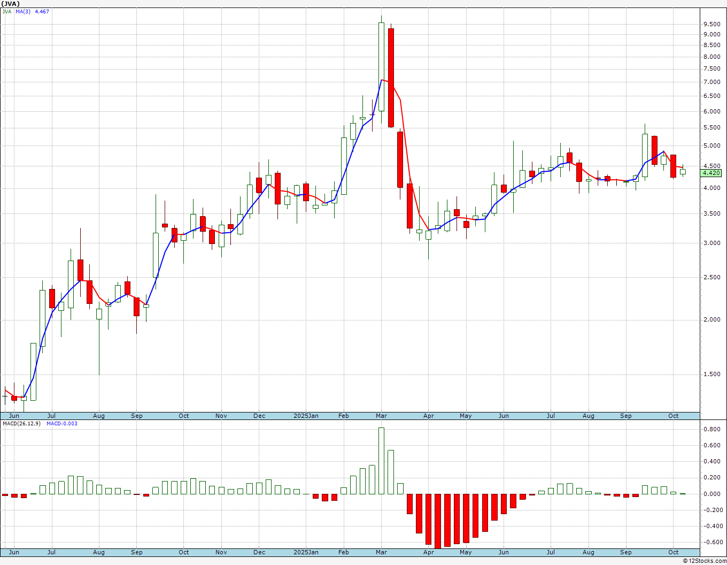The height and width of the screenshot is (565, 727).
Task: Click May on the MACD panel time axis
Action: (x=466, y=552)
